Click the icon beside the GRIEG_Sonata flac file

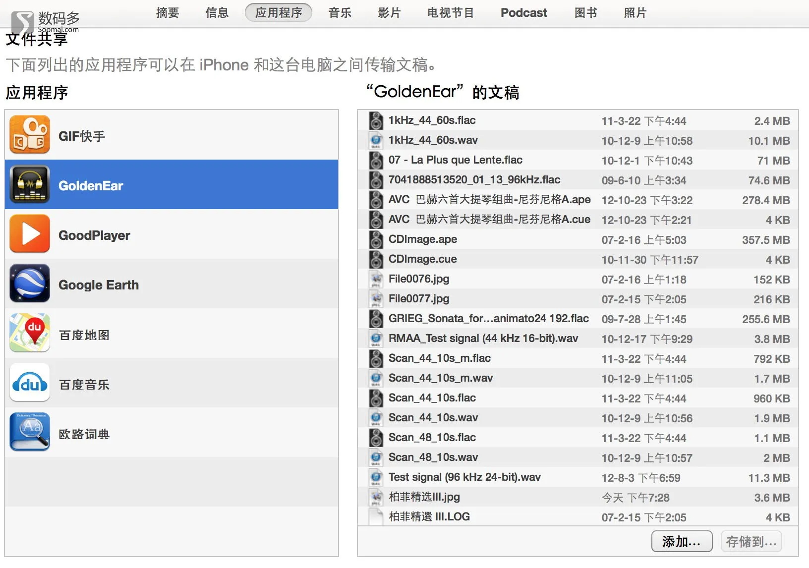[376, 319]
